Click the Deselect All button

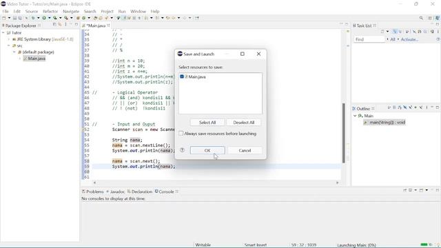pyautogui.click(x=243, y=123)
